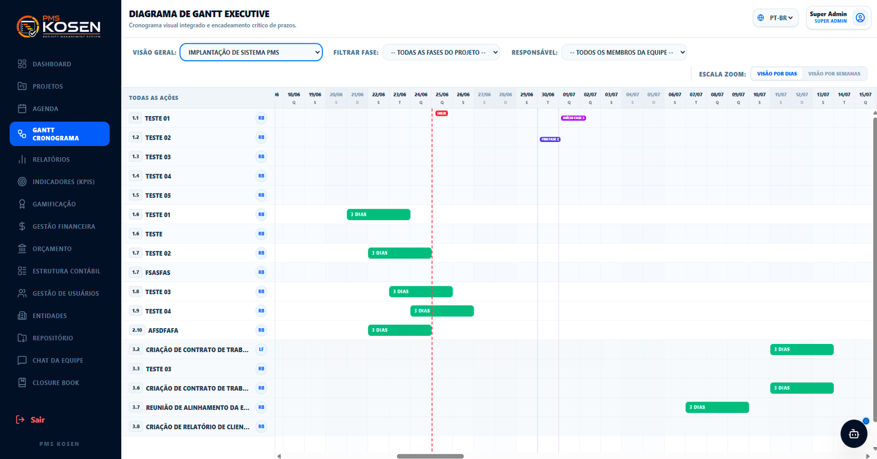The height and width of the screenshot is (459, 877).
Task: Click LF avatar on row 3.2
Action: (261, 349)
